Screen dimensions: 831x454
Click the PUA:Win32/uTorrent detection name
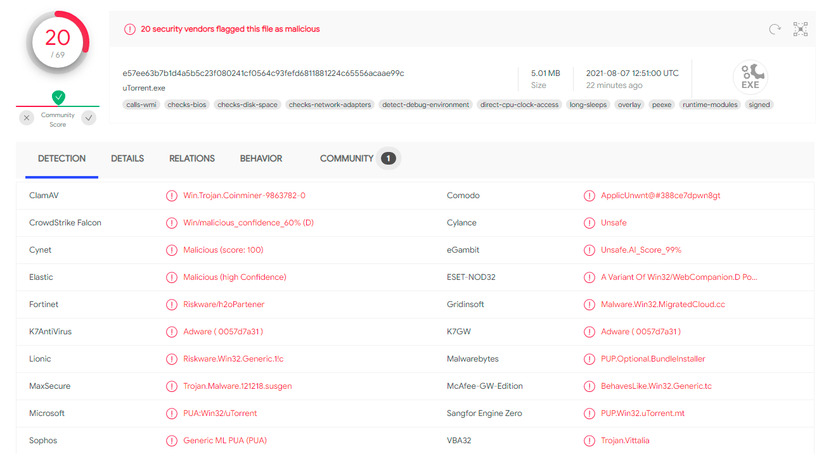[x=221, y=413]
